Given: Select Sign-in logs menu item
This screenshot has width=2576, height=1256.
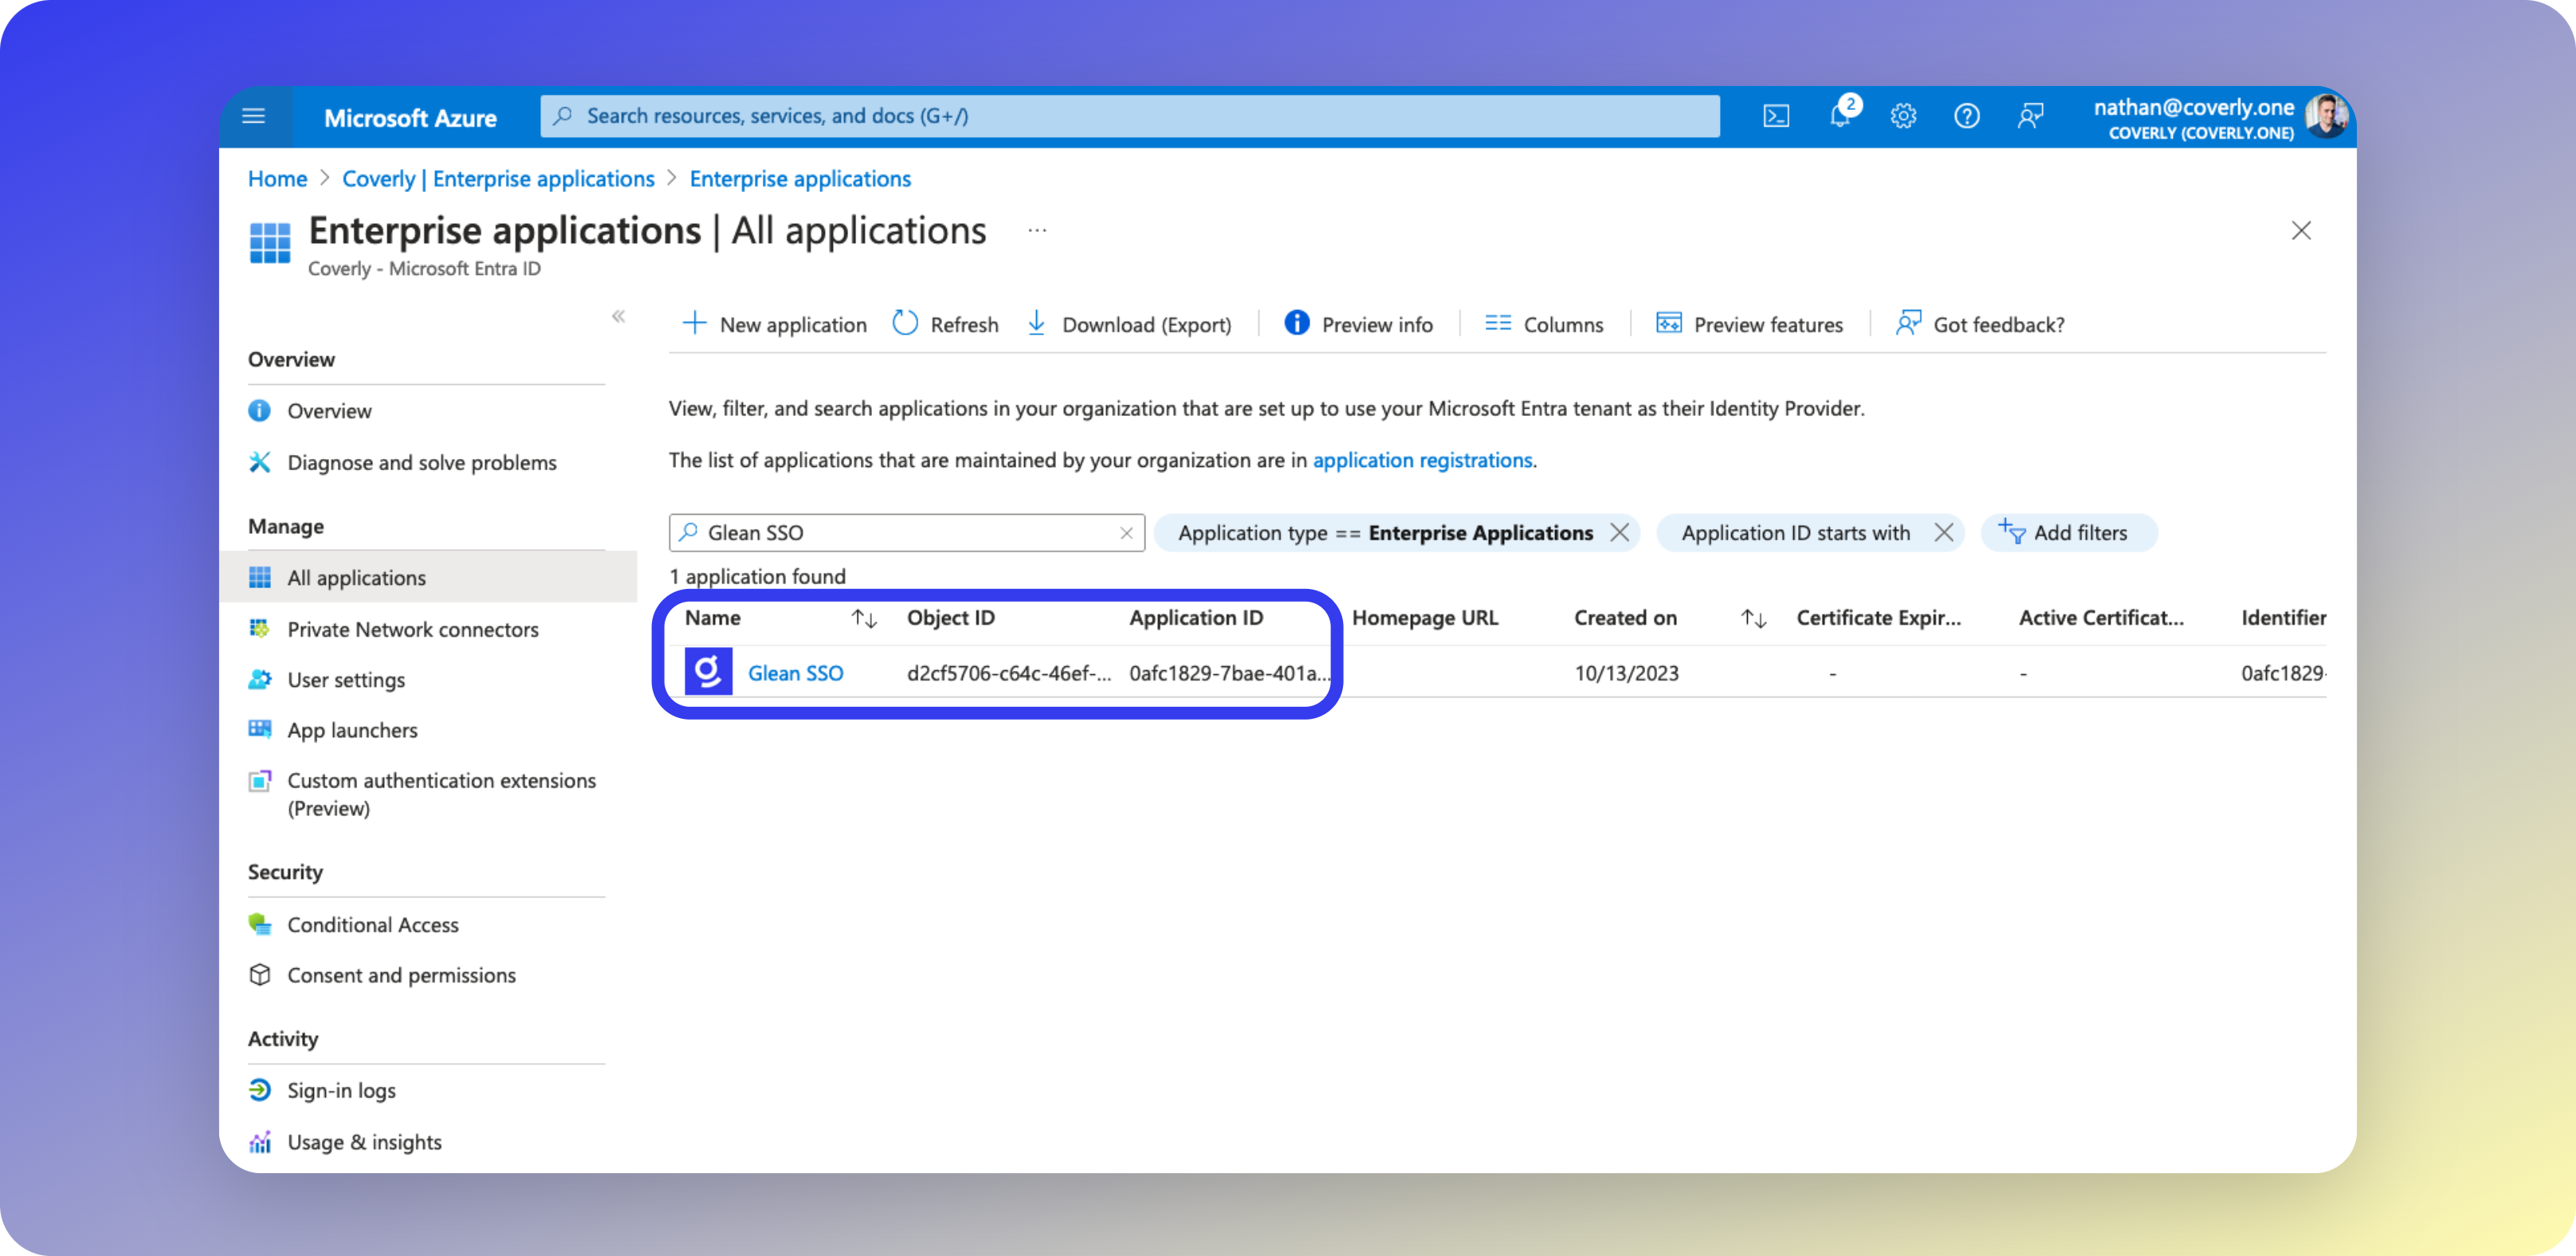Looking at the screenshot, I should click(x=341, y=1091).
